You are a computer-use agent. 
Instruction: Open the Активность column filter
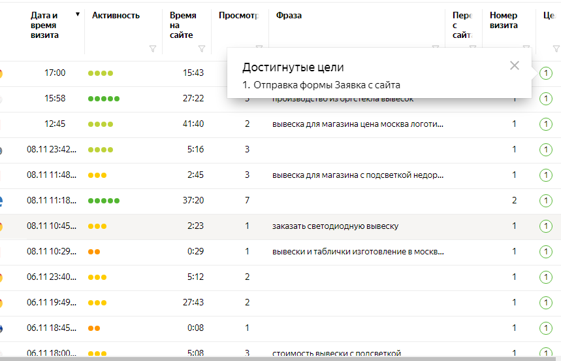(x=153, y=48)
